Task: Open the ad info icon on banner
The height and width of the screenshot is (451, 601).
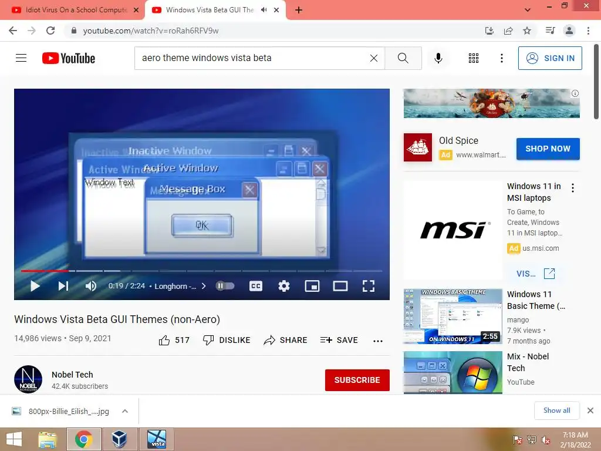Action: click(575, 93)
